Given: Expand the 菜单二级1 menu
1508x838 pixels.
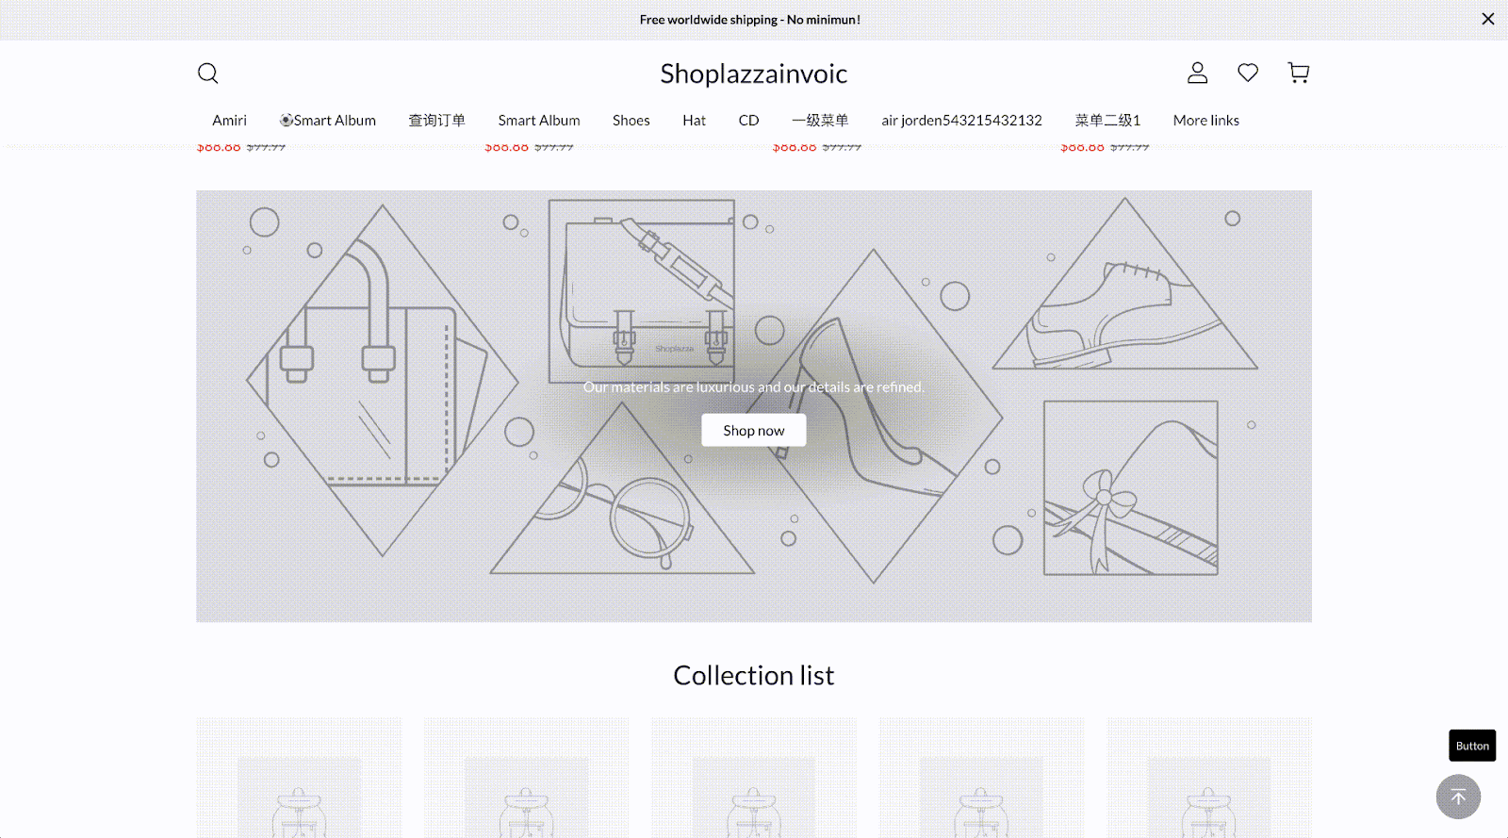Looking at the screenshot, I should click(1107, 121).
